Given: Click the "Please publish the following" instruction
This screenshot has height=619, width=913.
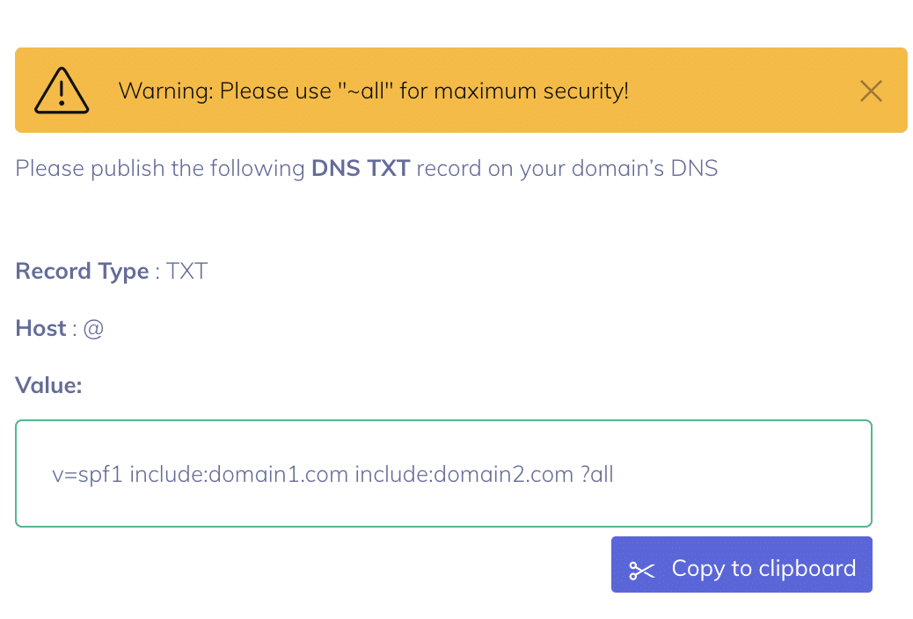Looking at the screenshot, I should (160, 168).
